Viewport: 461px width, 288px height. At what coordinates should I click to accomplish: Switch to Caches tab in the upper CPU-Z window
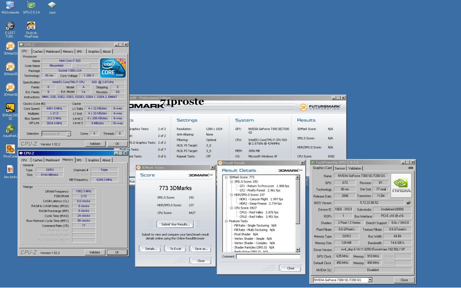(x=38, y=52)
